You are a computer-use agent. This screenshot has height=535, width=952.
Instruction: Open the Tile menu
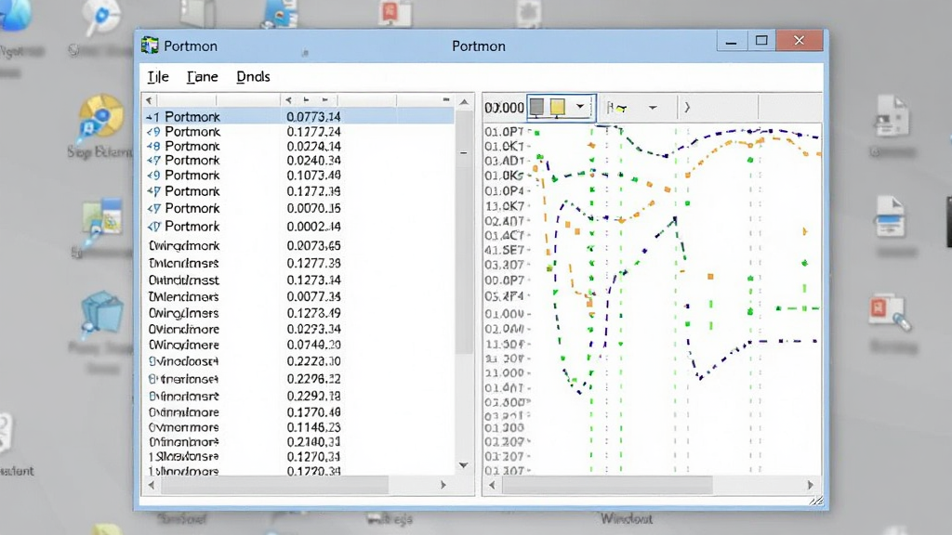[x=158, y=76]
